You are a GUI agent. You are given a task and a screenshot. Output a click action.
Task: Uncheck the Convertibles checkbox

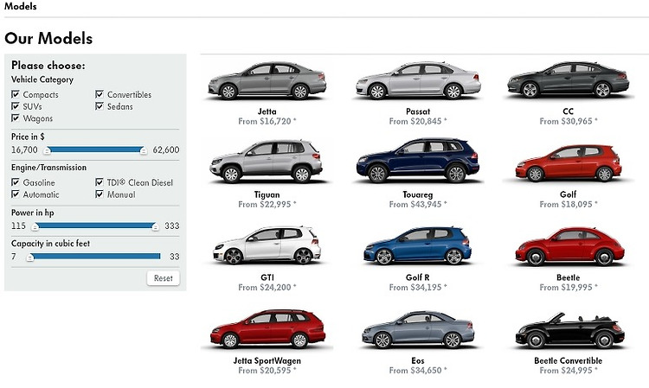click(x=100, y=94)
